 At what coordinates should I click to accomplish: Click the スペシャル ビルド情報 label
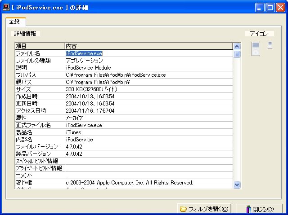point(37,161)
